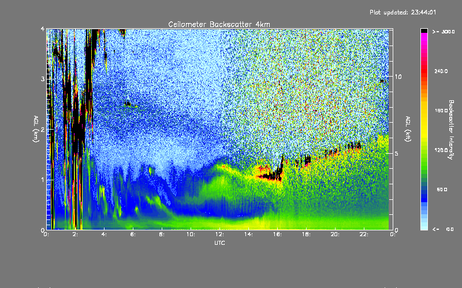Click the 'Backscatter Intensity' colorbar label
The width and height of the screenshot is (462, 288).
[x=451, y=130]
